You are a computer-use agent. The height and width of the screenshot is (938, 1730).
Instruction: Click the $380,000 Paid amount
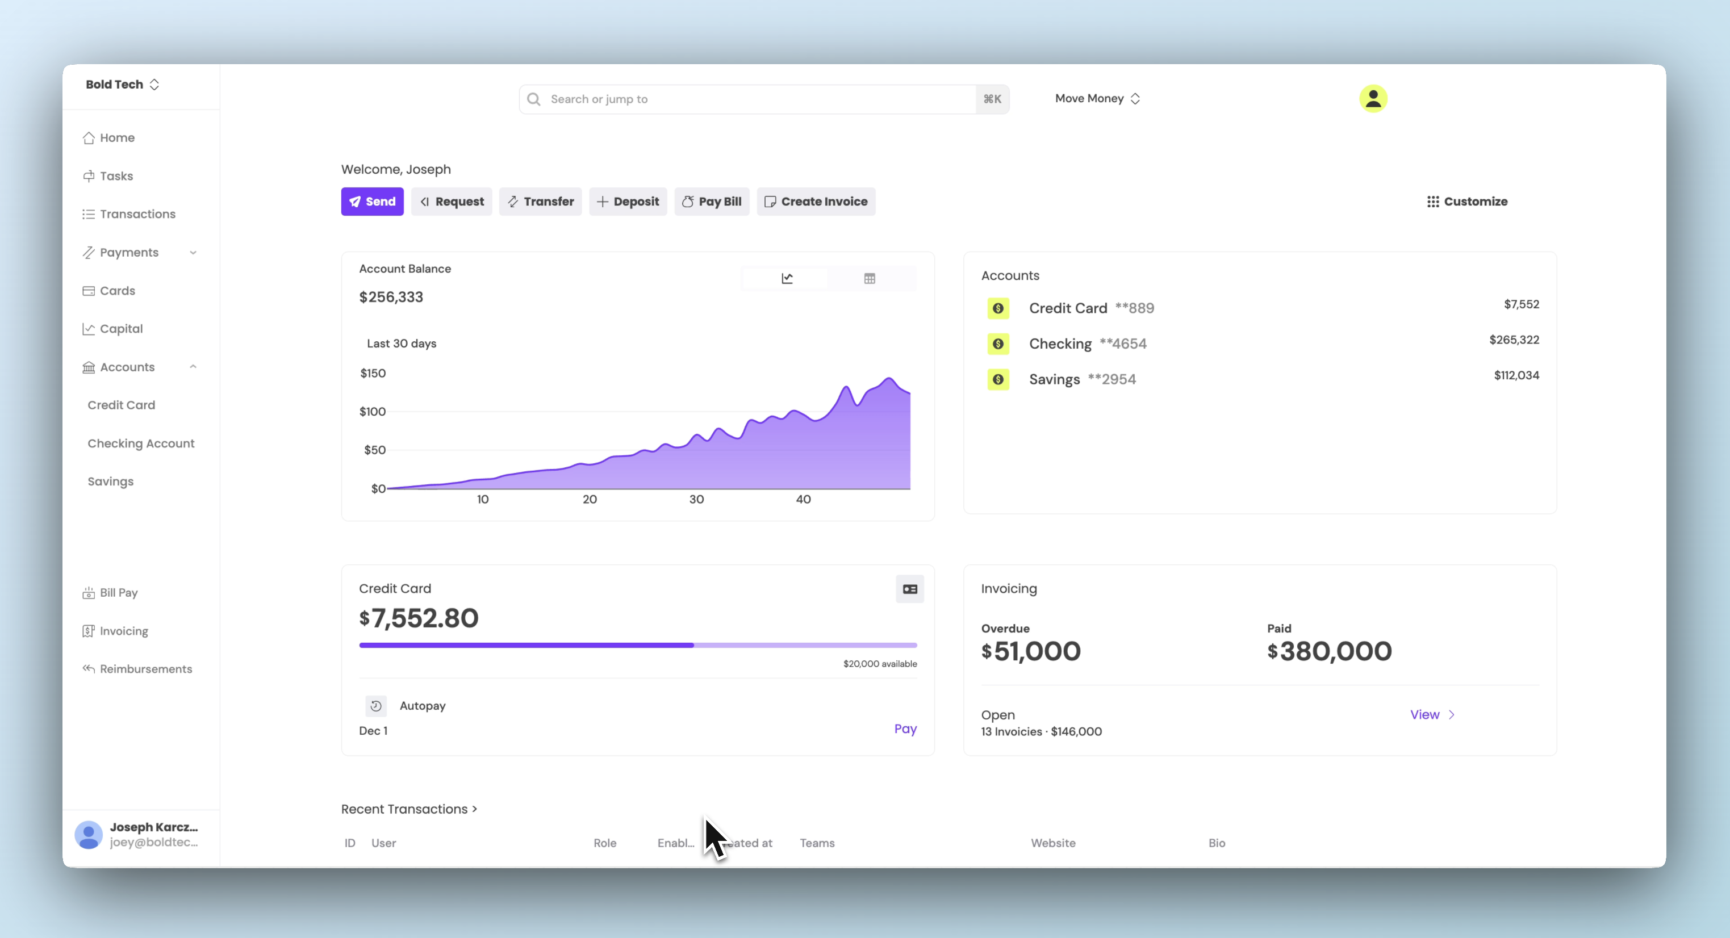[1329, 651]
